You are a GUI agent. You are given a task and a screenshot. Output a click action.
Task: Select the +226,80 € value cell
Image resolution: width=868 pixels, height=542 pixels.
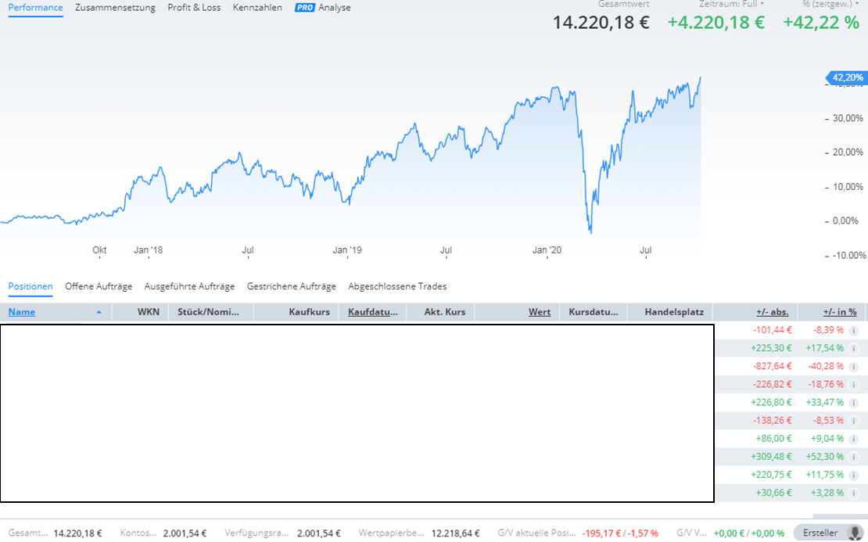(771, 403)
